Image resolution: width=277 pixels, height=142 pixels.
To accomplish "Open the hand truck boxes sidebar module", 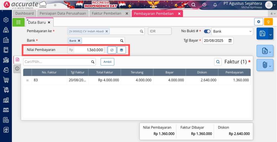I will (x=6, y=90).
